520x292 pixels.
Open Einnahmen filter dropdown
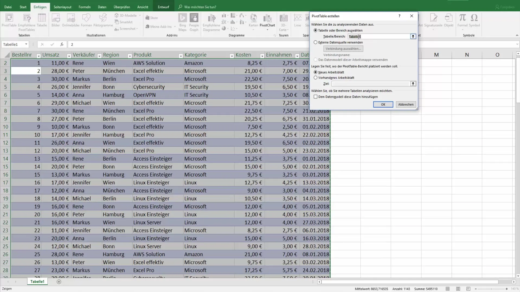[x=297, y=56]
